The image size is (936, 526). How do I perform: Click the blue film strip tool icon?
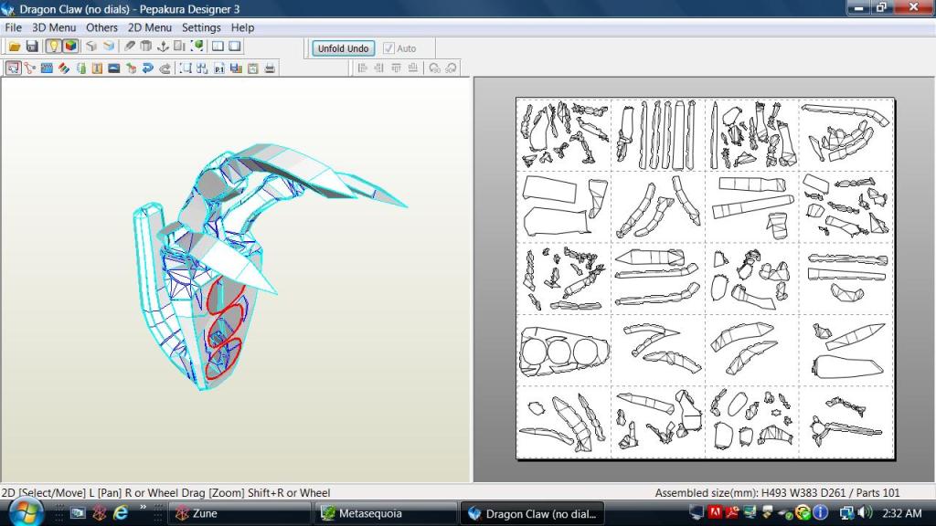click(x=47, y=68)
